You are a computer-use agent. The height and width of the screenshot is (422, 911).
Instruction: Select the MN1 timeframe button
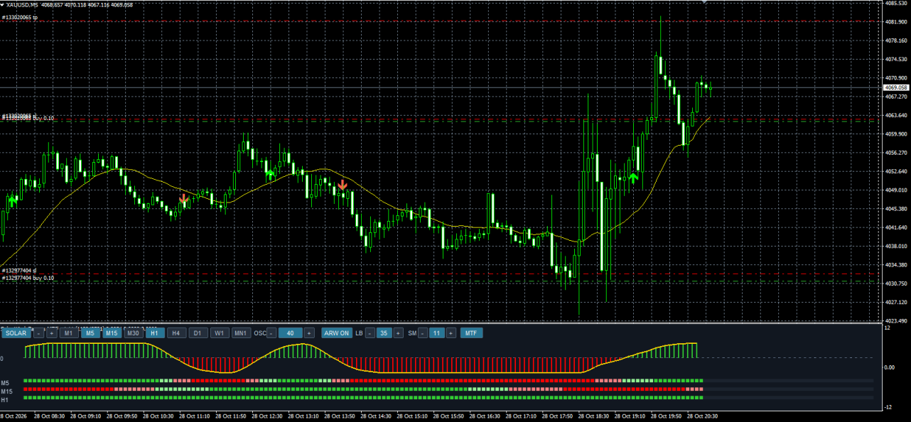coord(241,332)
